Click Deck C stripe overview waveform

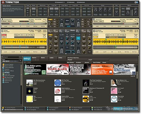24,47
